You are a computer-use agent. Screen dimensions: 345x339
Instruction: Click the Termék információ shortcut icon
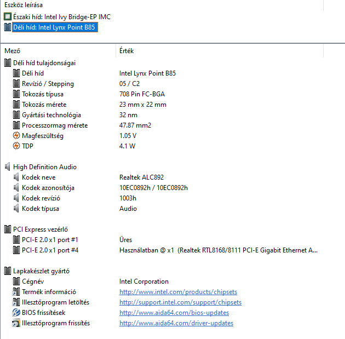pos(16,292)
